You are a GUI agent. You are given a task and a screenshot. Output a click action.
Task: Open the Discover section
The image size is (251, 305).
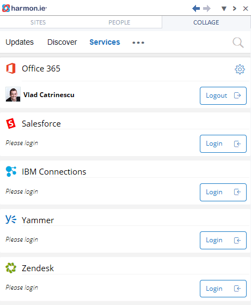62,42
